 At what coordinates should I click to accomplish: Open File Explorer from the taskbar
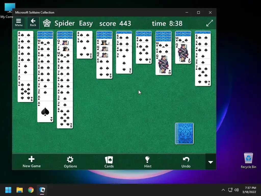(x=19, y=190)
